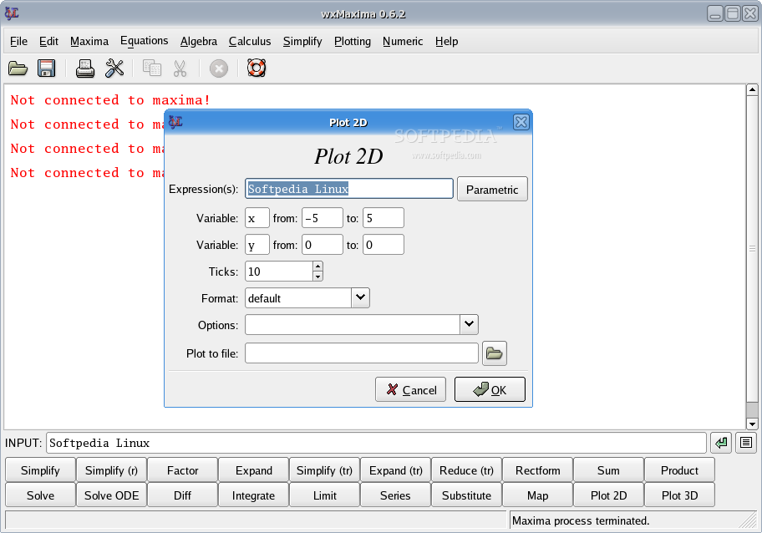Decrease Ticks value with down arrow
Image resolution: width=762 pixels, height=533 pixels.
tap(317, 277)
